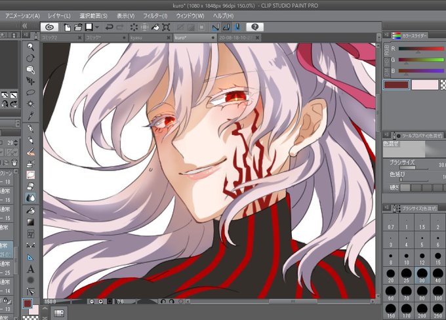
Task: Open CLIP STUDIO from the spiral logo button
Action: pyautogui.click(x=49, y=27)
